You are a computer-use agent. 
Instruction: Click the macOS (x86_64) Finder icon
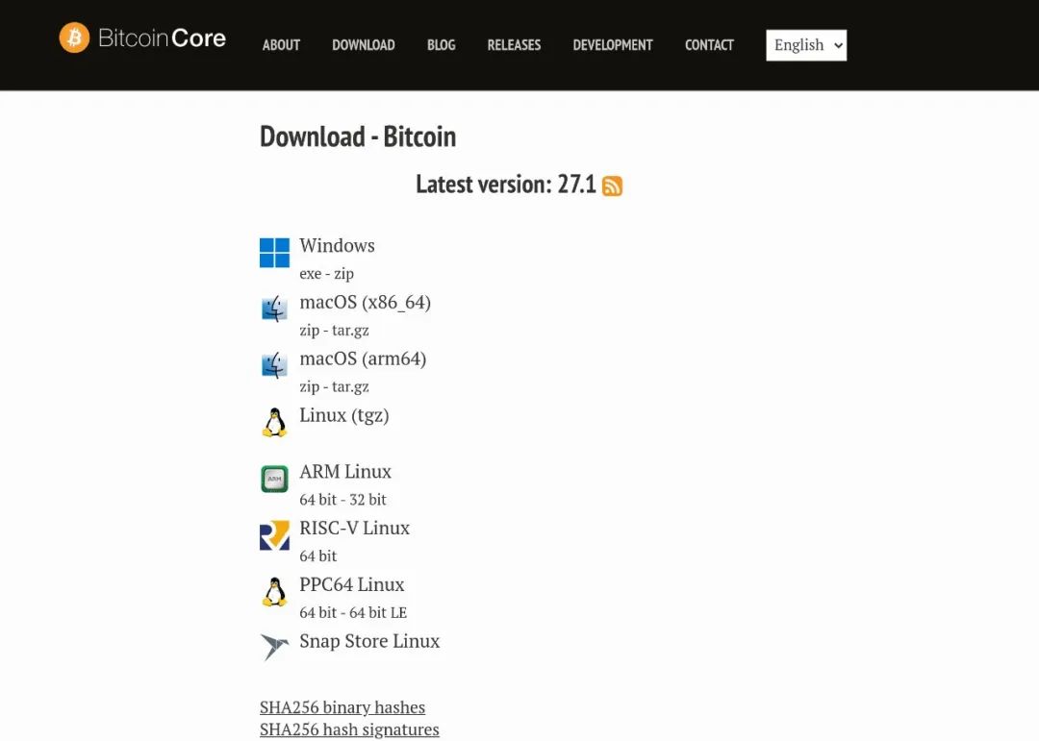274,309
